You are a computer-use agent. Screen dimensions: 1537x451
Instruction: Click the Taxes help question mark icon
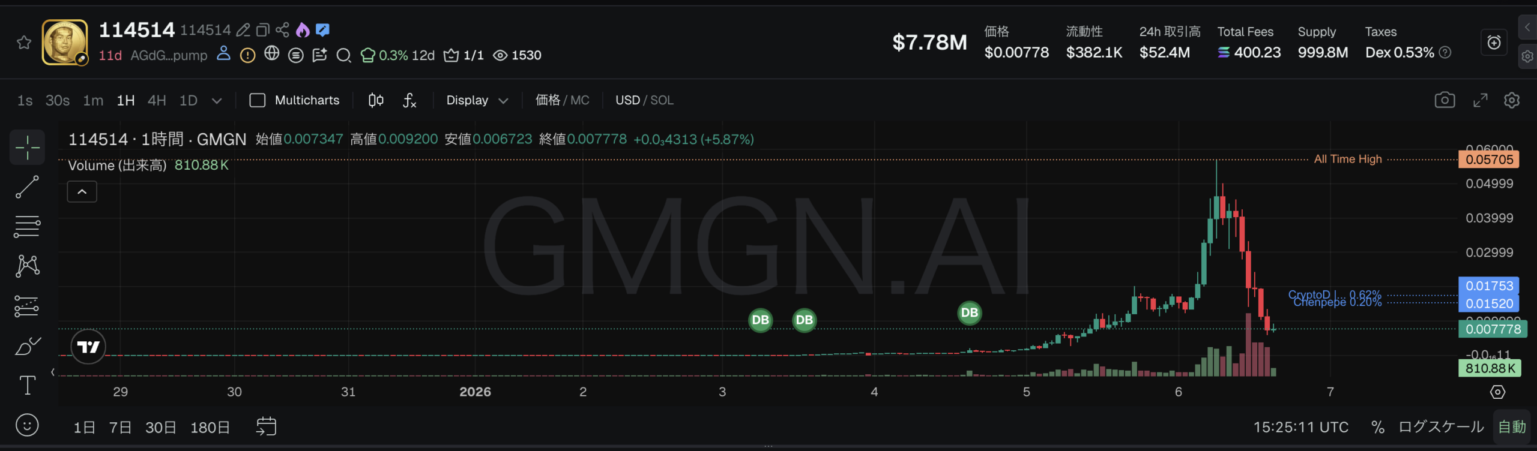tap(1446, 53)
